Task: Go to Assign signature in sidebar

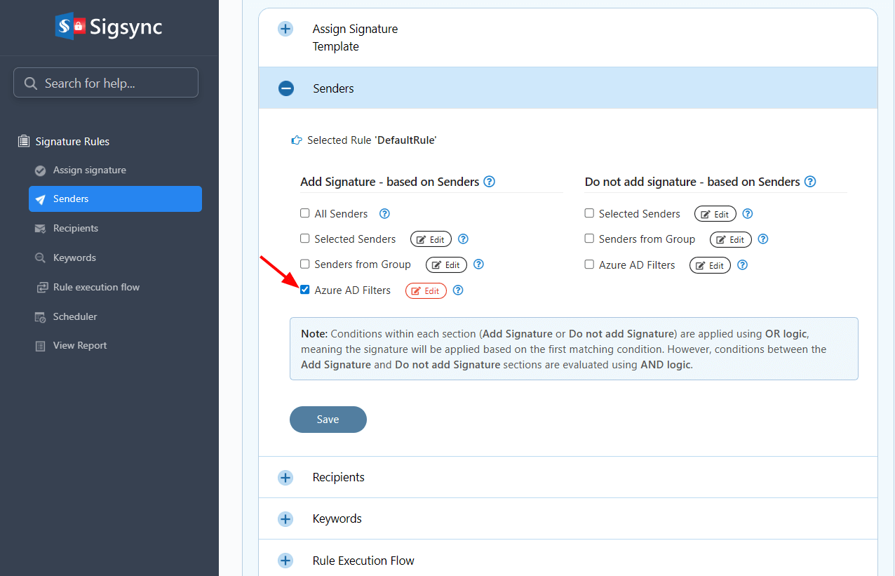Action: pos(89,170)
